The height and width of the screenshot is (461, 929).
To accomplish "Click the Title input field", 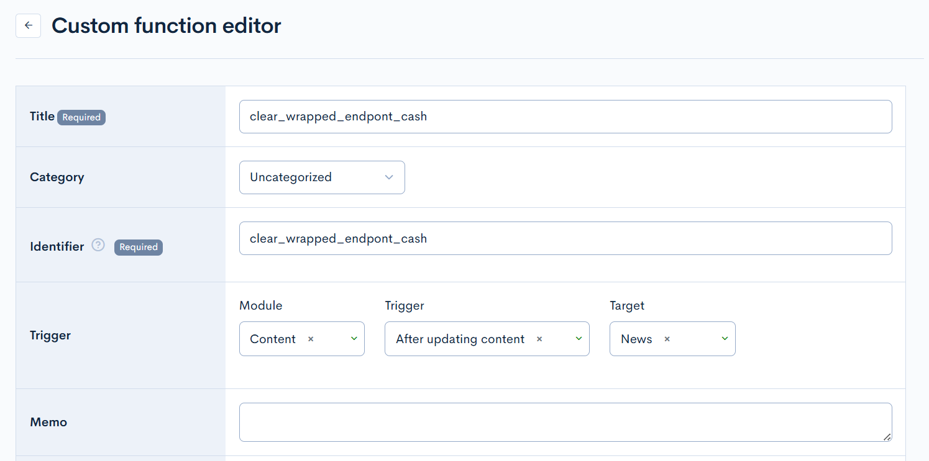I will 565,117.
